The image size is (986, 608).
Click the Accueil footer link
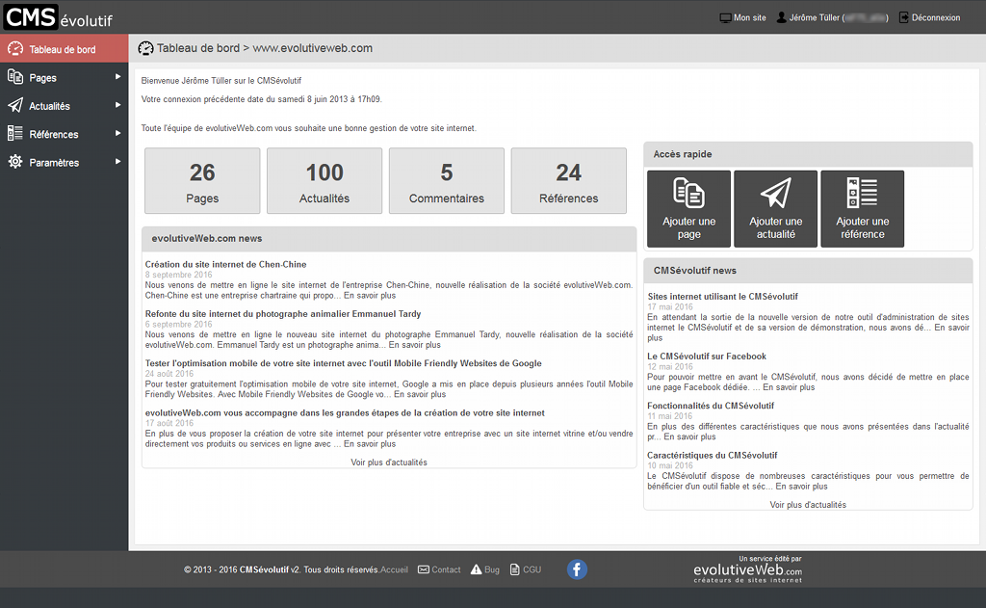pyautogui.click(x=394, y=569)
